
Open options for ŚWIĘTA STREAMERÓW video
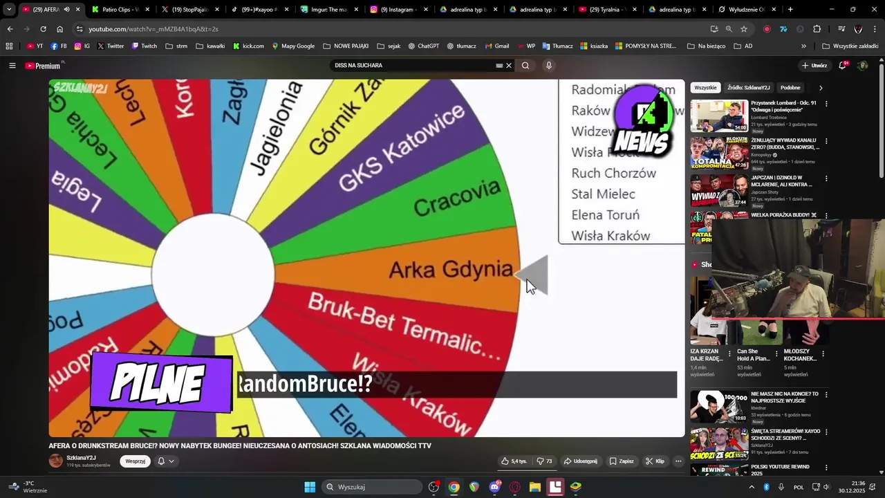click(826, 432)
